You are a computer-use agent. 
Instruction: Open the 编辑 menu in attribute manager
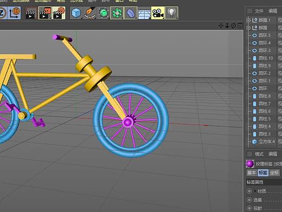tap(273, 154)
